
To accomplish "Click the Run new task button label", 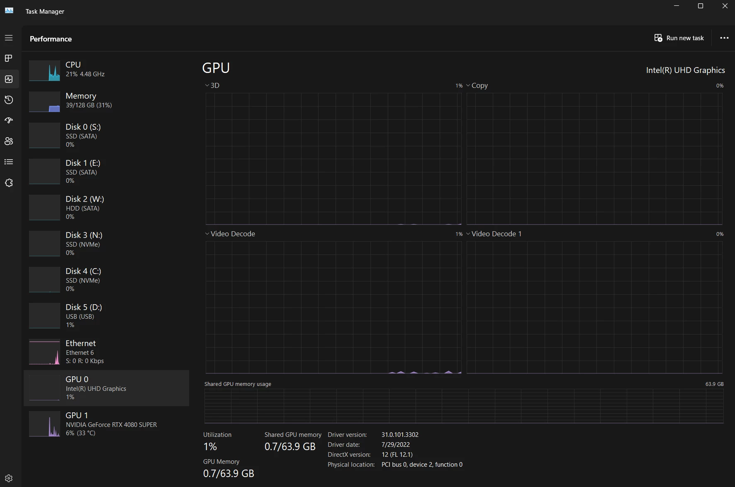I will (x=685, y=38).
